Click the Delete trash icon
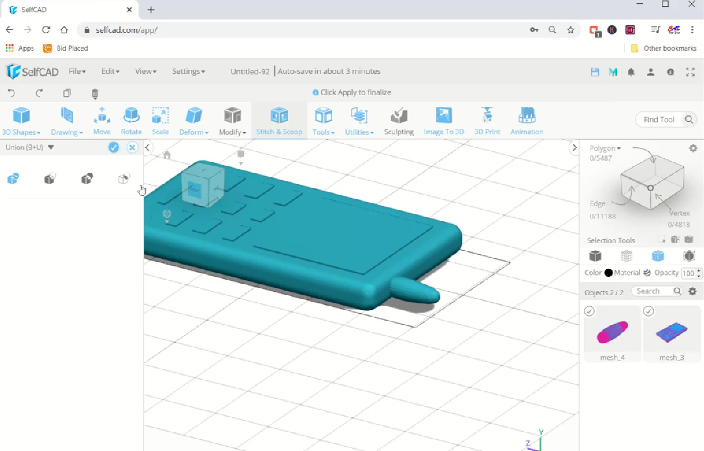This screenshot has height=451, width=704. pyautogui.click(x=95, y=94)
